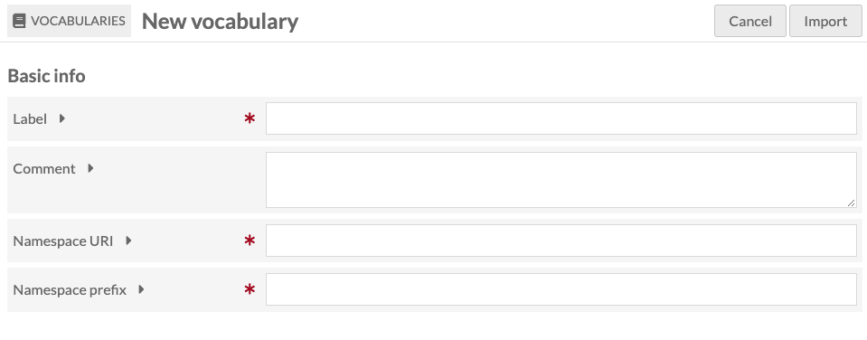This screenshot has width=867, height=340.
Task: Expand the Label field info arrow
Action: [61, 118]
